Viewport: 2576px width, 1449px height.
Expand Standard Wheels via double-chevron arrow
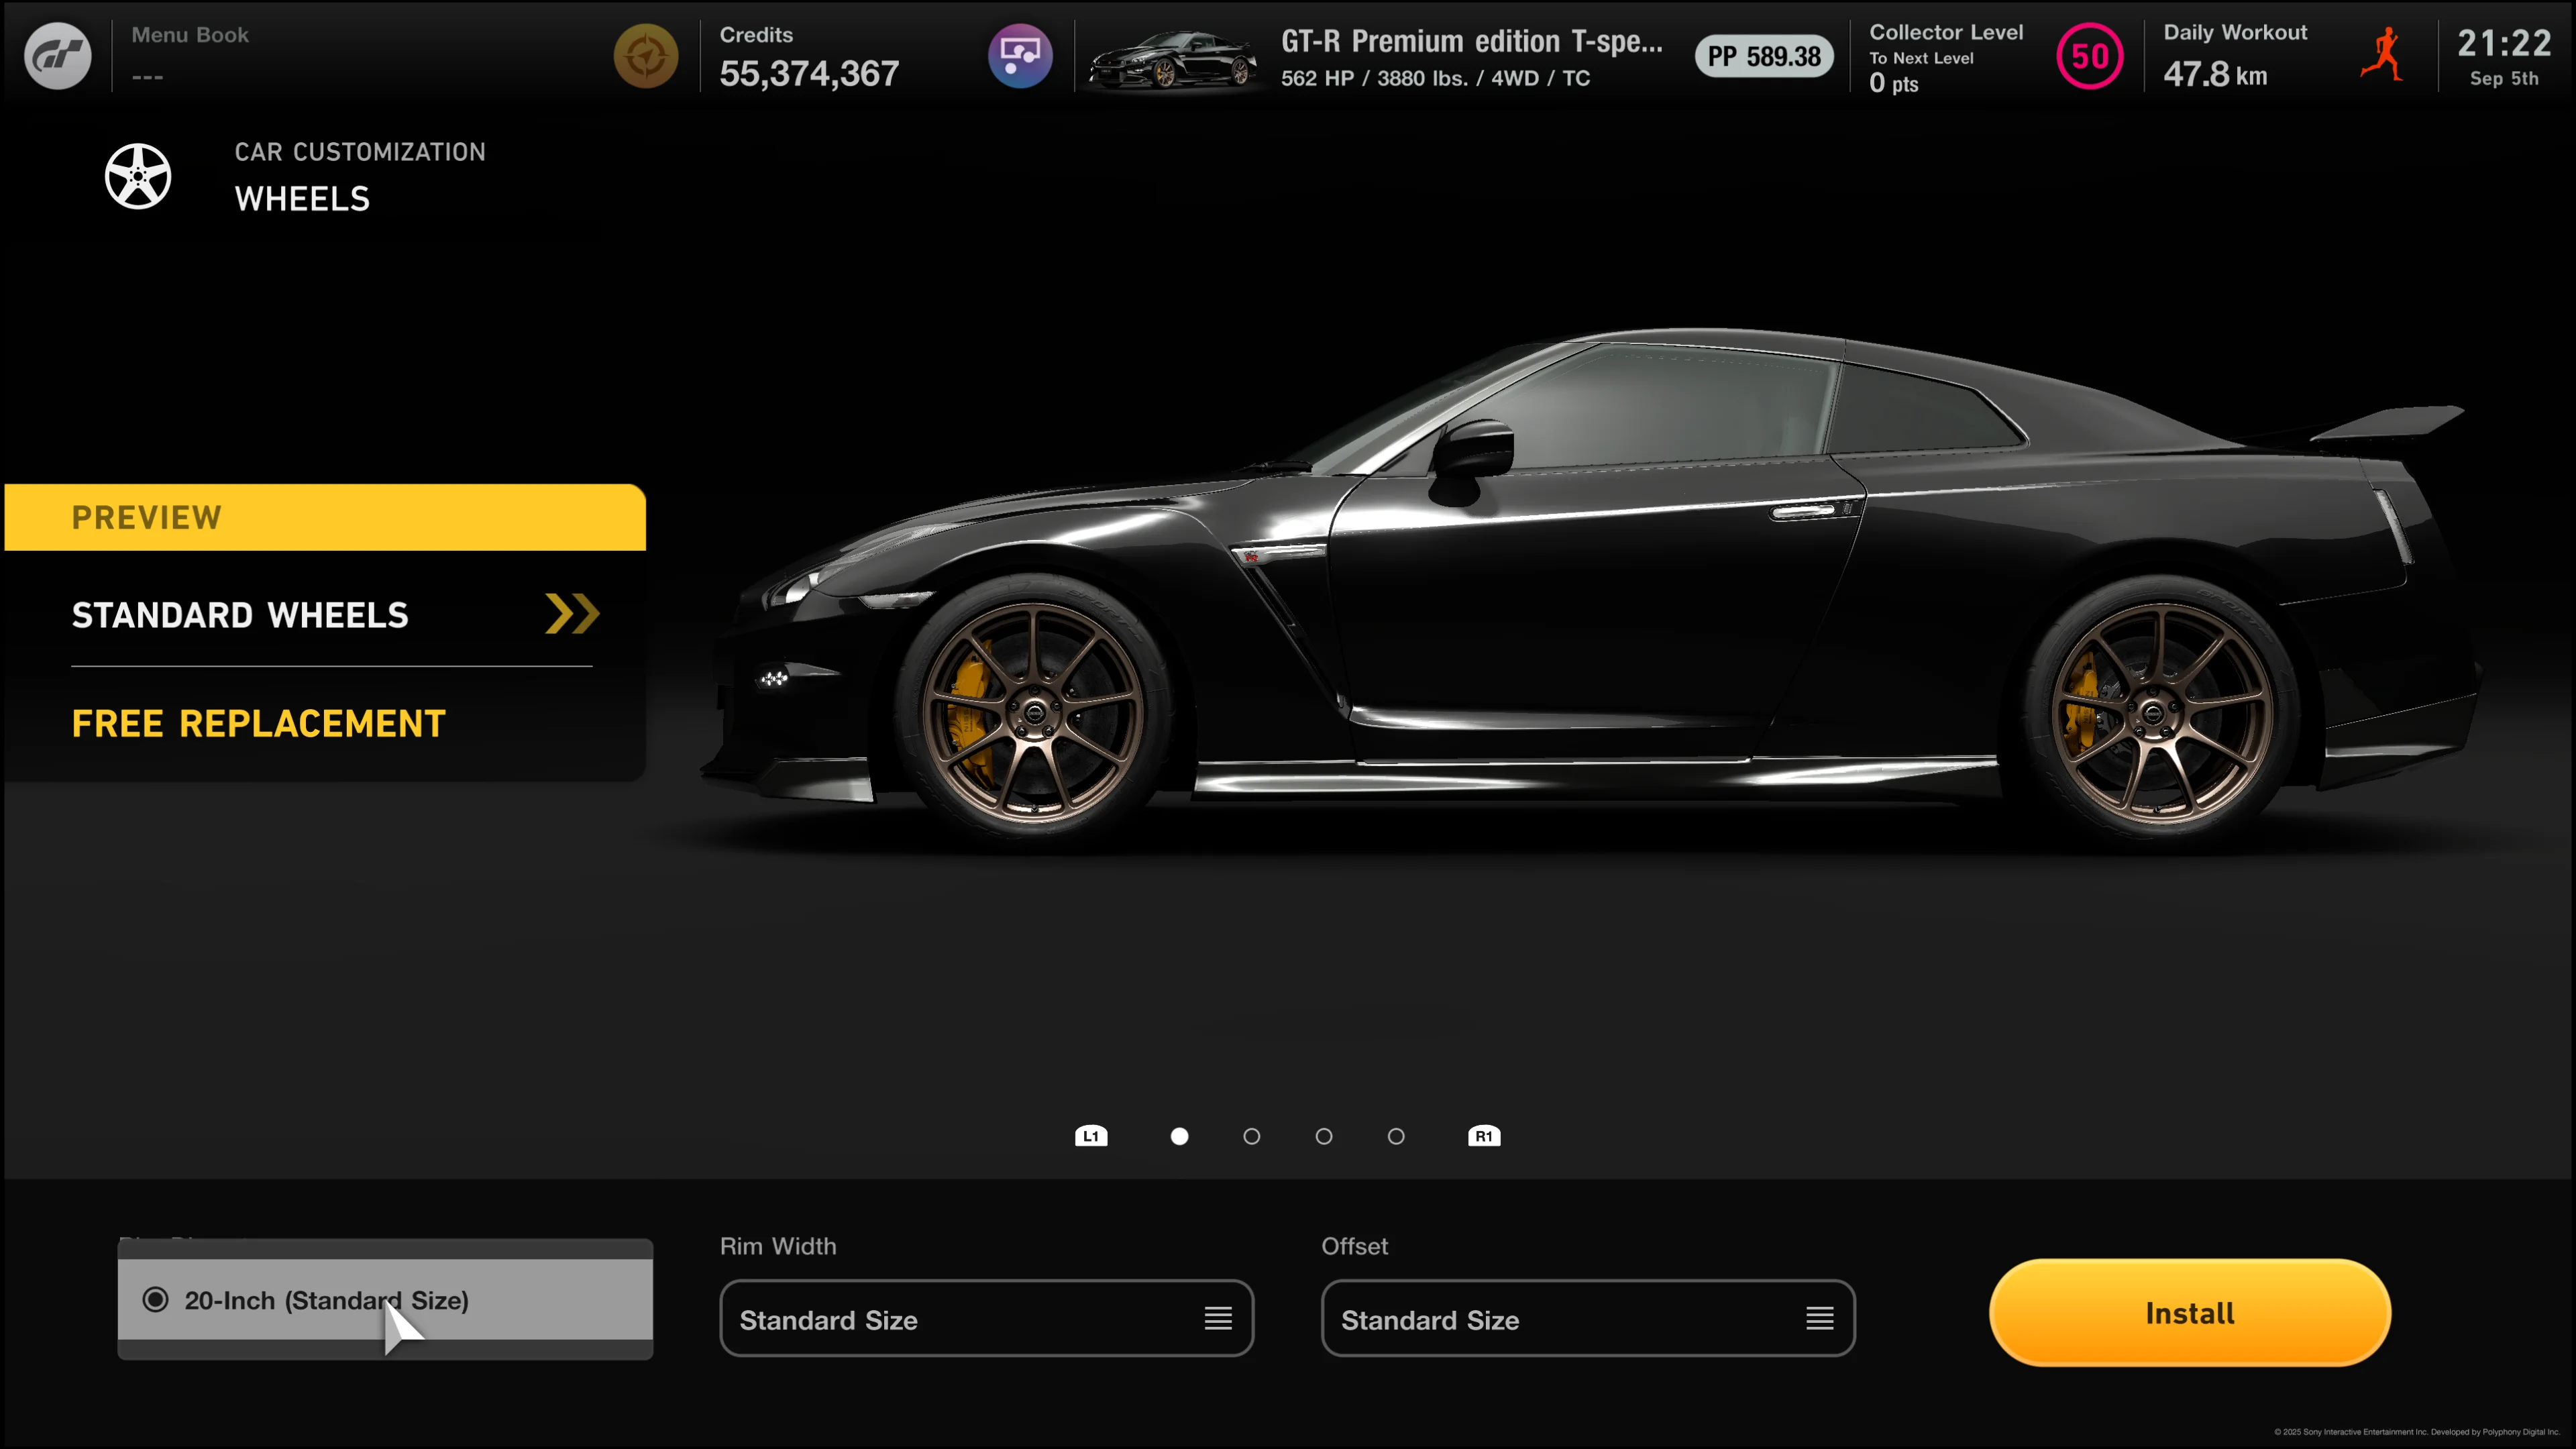[572, 614]
